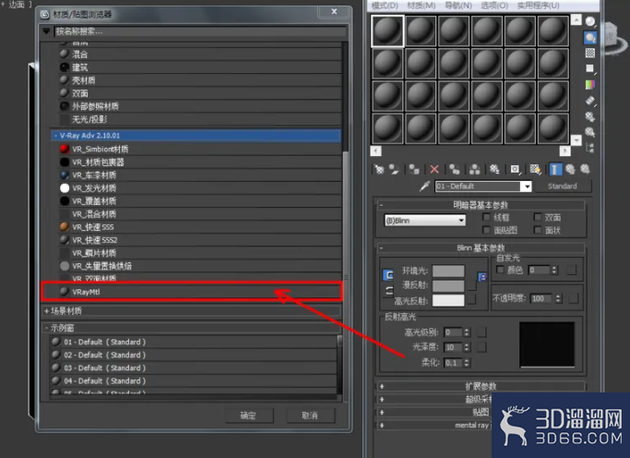
Task: Click Make Unique icon in toolbar
Action: 474,169
